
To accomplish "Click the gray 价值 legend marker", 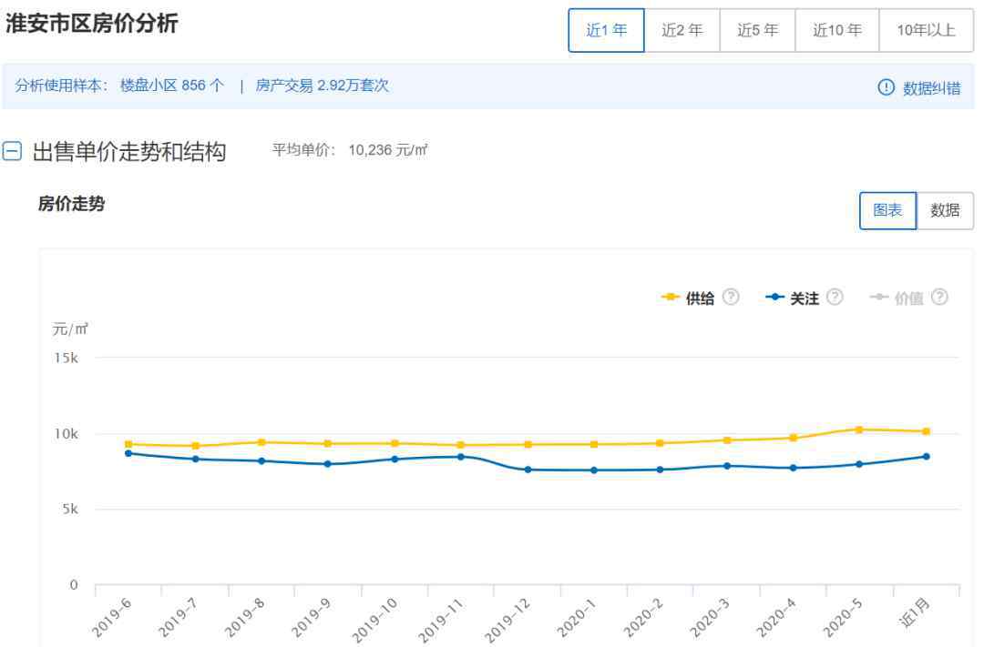I will (x=879, y=298).
